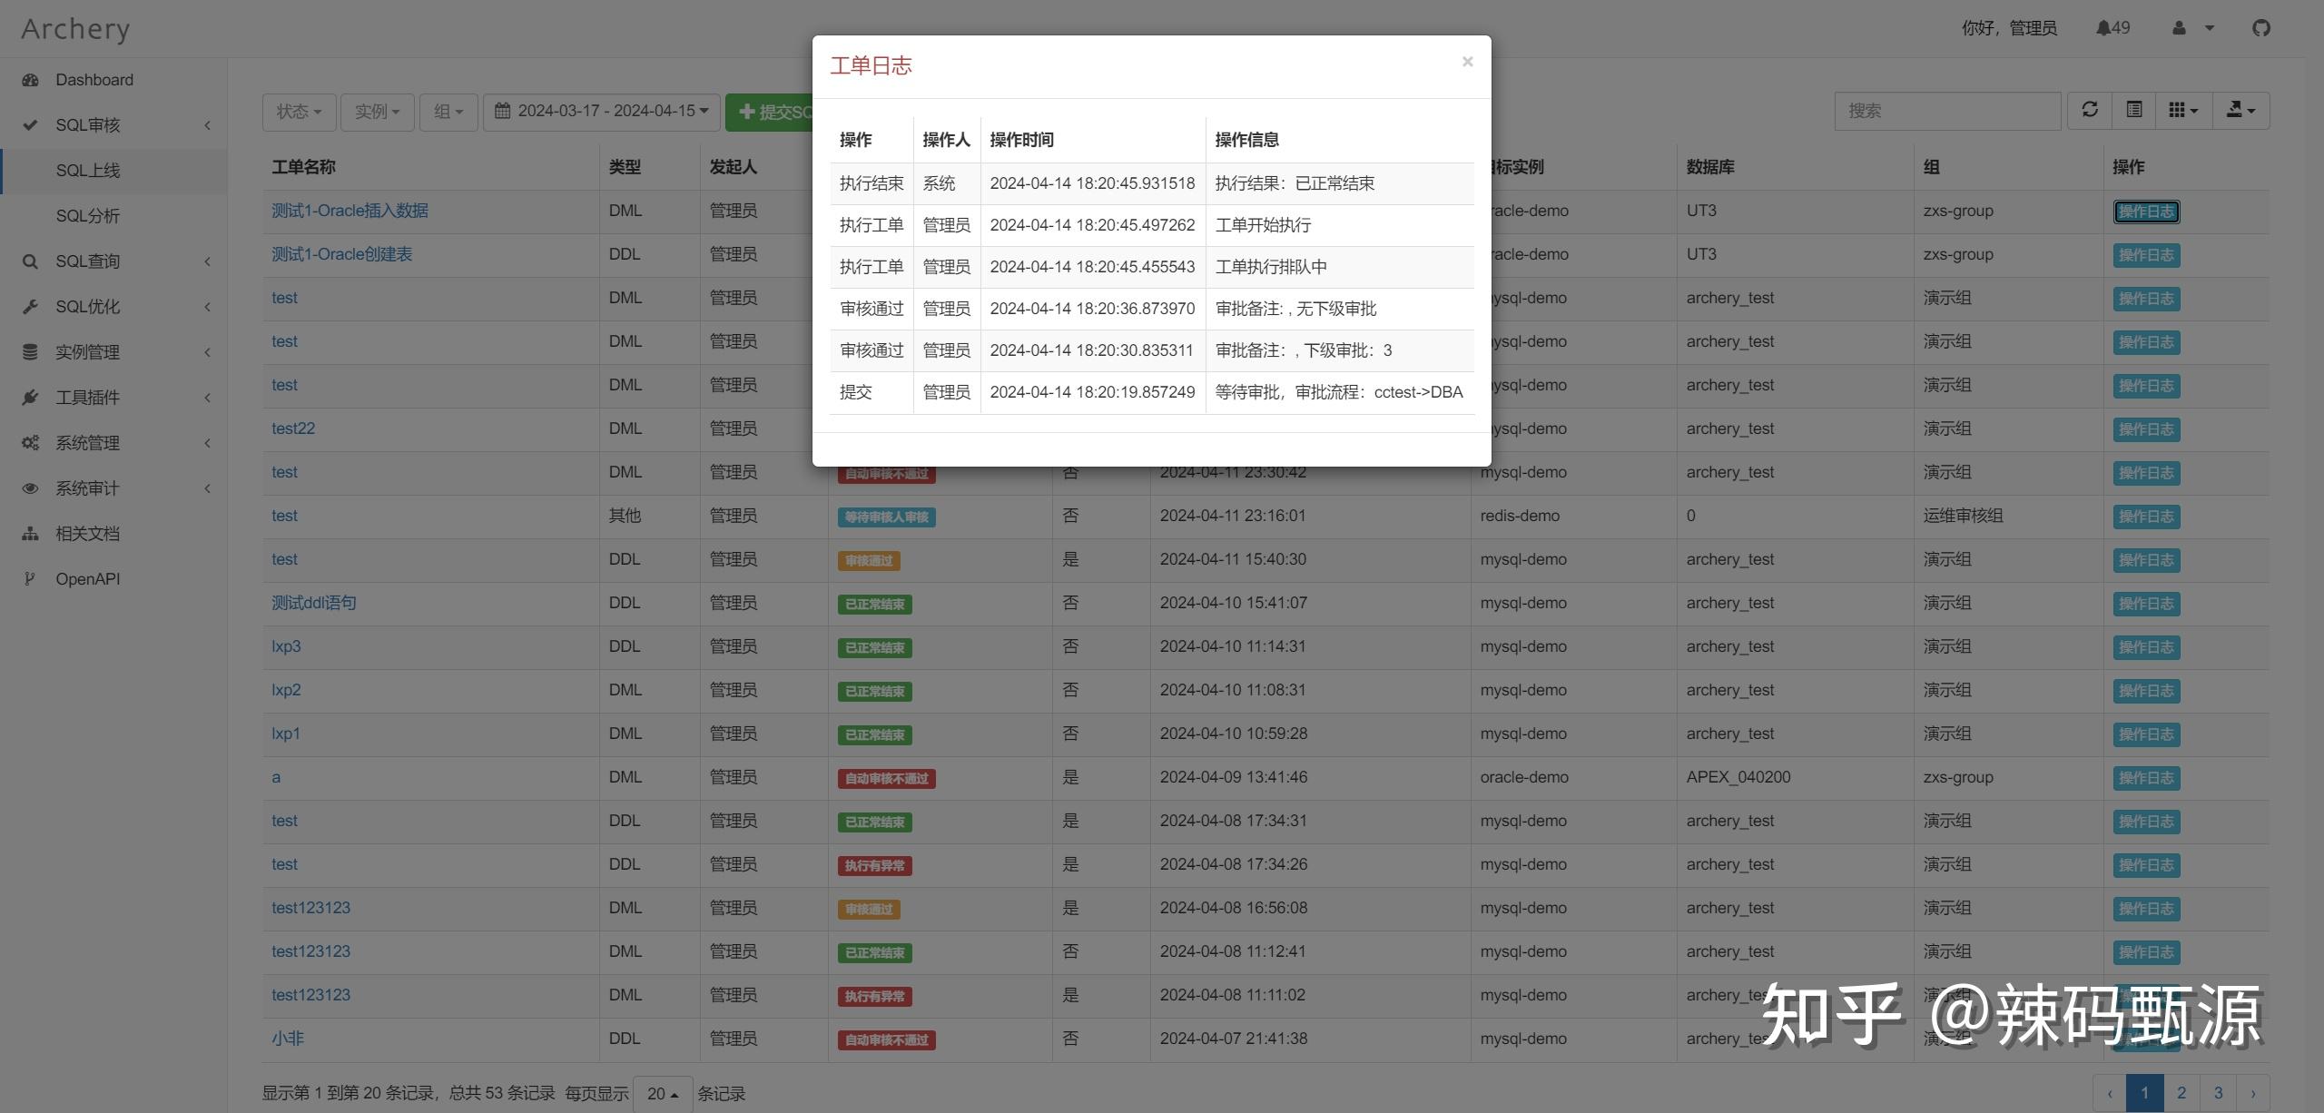Open the notifications bell showing 49

[2112, 27]
